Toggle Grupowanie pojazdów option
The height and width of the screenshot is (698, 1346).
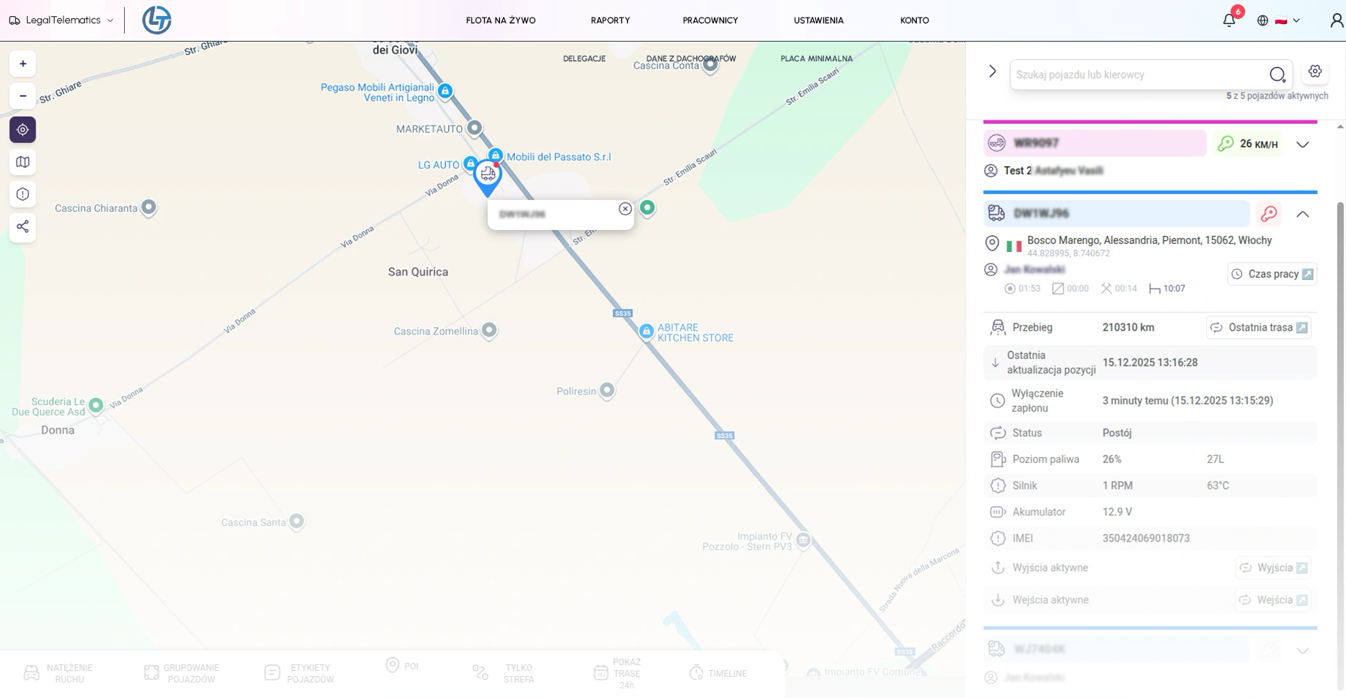182,673
